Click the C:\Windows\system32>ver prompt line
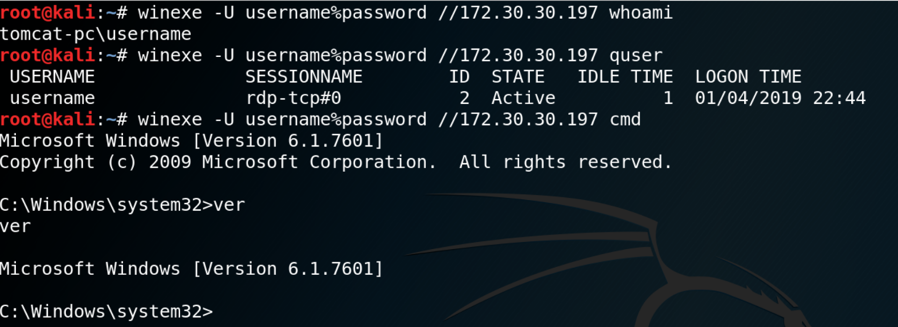898x327 pixels. click(x=122, y=205)
